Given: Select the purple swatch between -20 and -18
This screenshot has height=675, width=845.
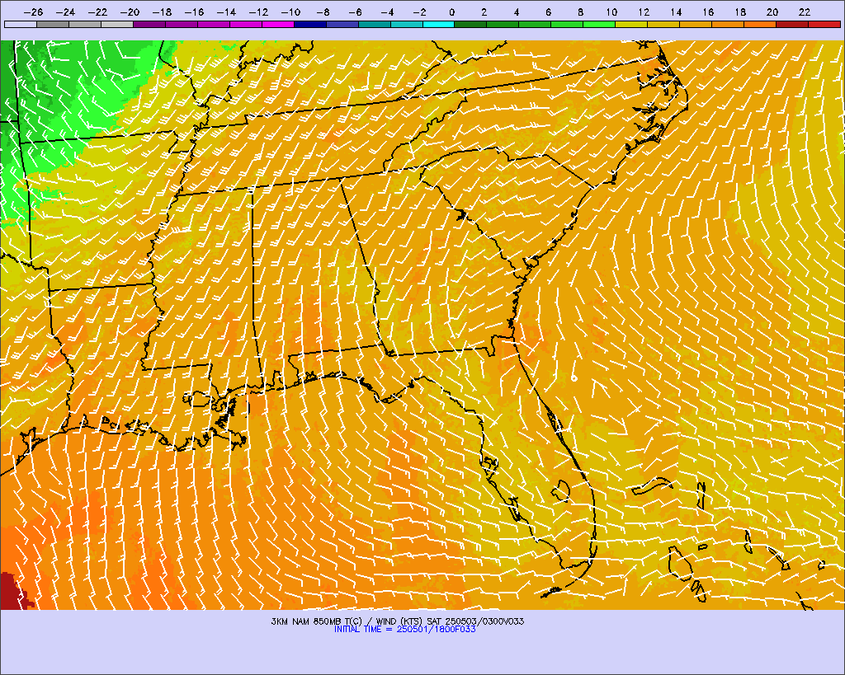Looking at the screenshot, I should (149, 24).
